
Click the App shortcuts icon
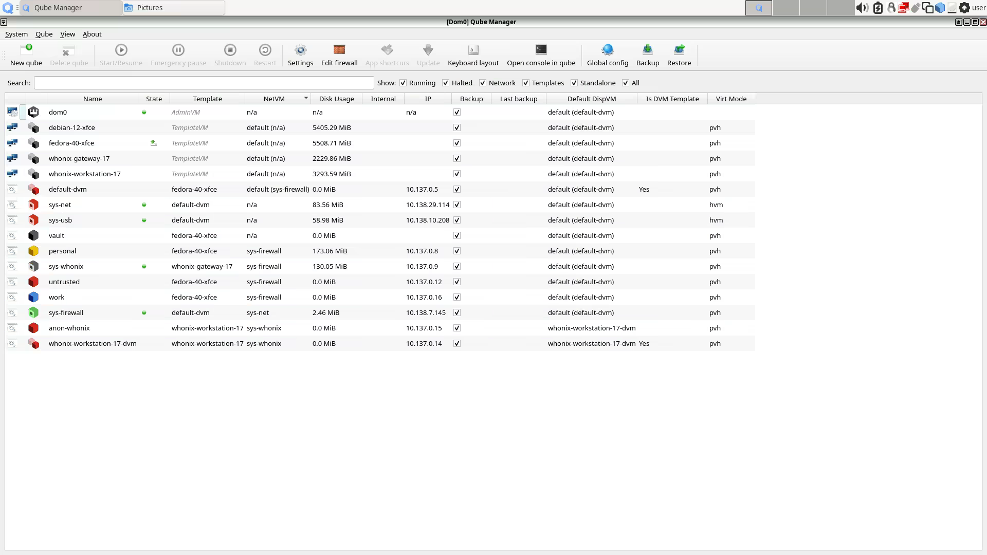[387, 50]
